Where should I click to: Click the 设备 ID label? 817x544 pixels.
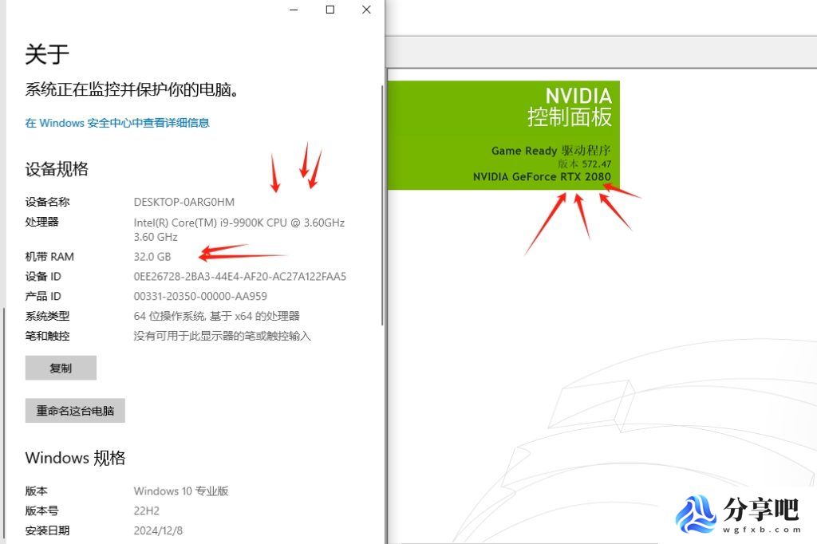(43, 276)
